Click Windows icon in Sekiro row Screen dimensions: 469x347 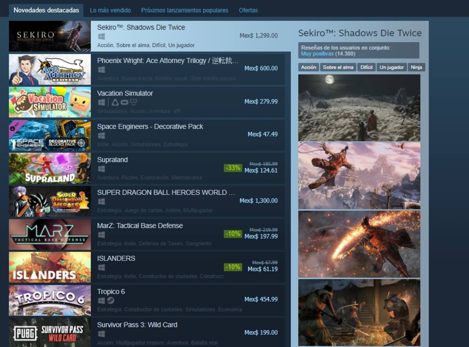tap(101, 36)
